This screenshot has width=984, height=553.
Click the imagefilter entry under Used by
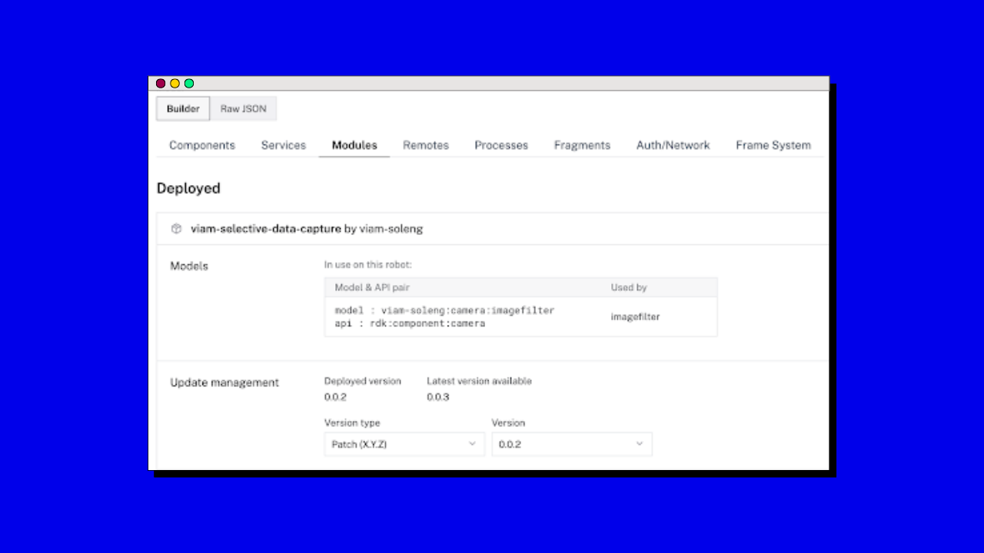[634, 316]
